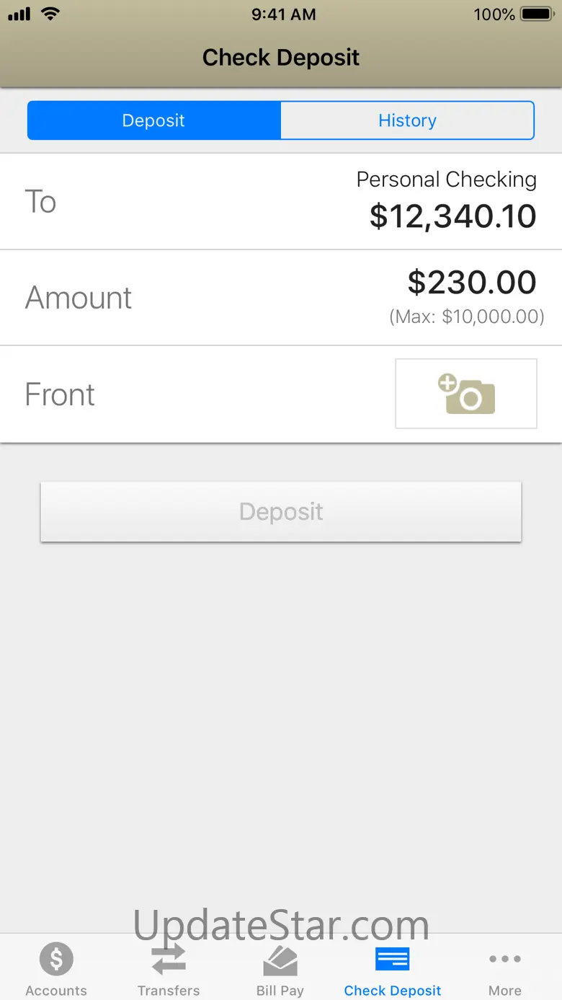Open the Accounts dollar-sign icon
562x1000 pixels.
(x=56, y=959)
